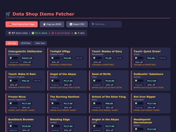Click Spring 2025 Heroes' Hoard on Rot-Iron Ripper
The width and height of the screenshot is (176, 132).
click(146, 110)
